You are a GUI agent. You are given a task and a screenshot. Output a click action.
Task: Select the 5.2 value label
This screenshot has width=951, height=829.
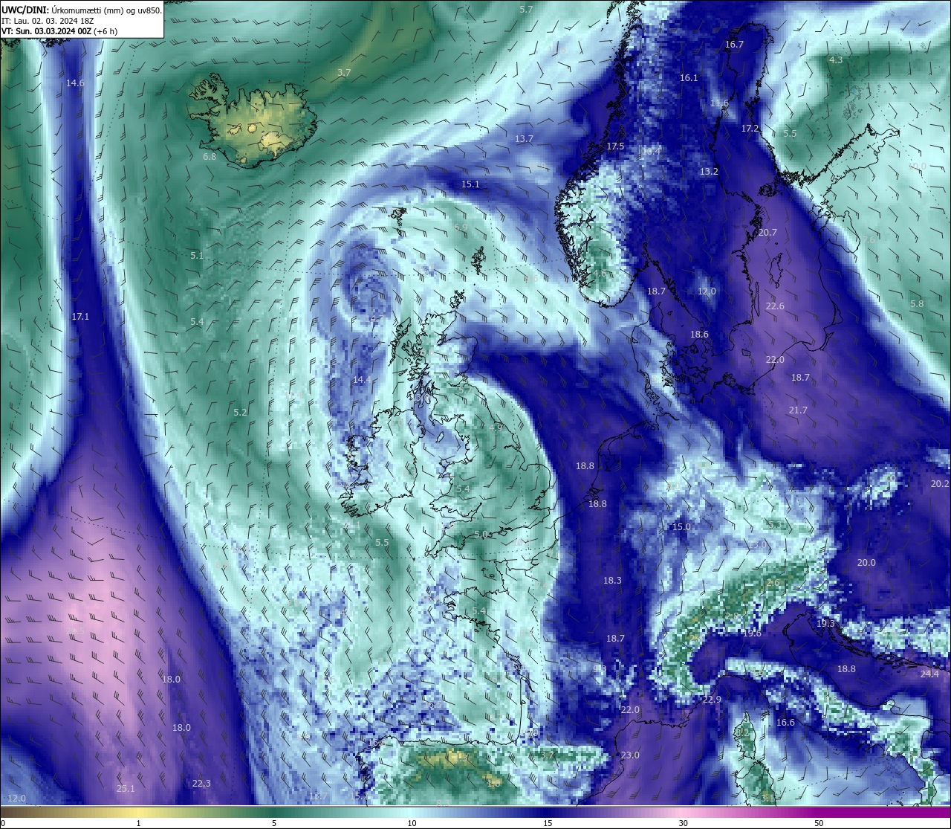tap(240, 413)
